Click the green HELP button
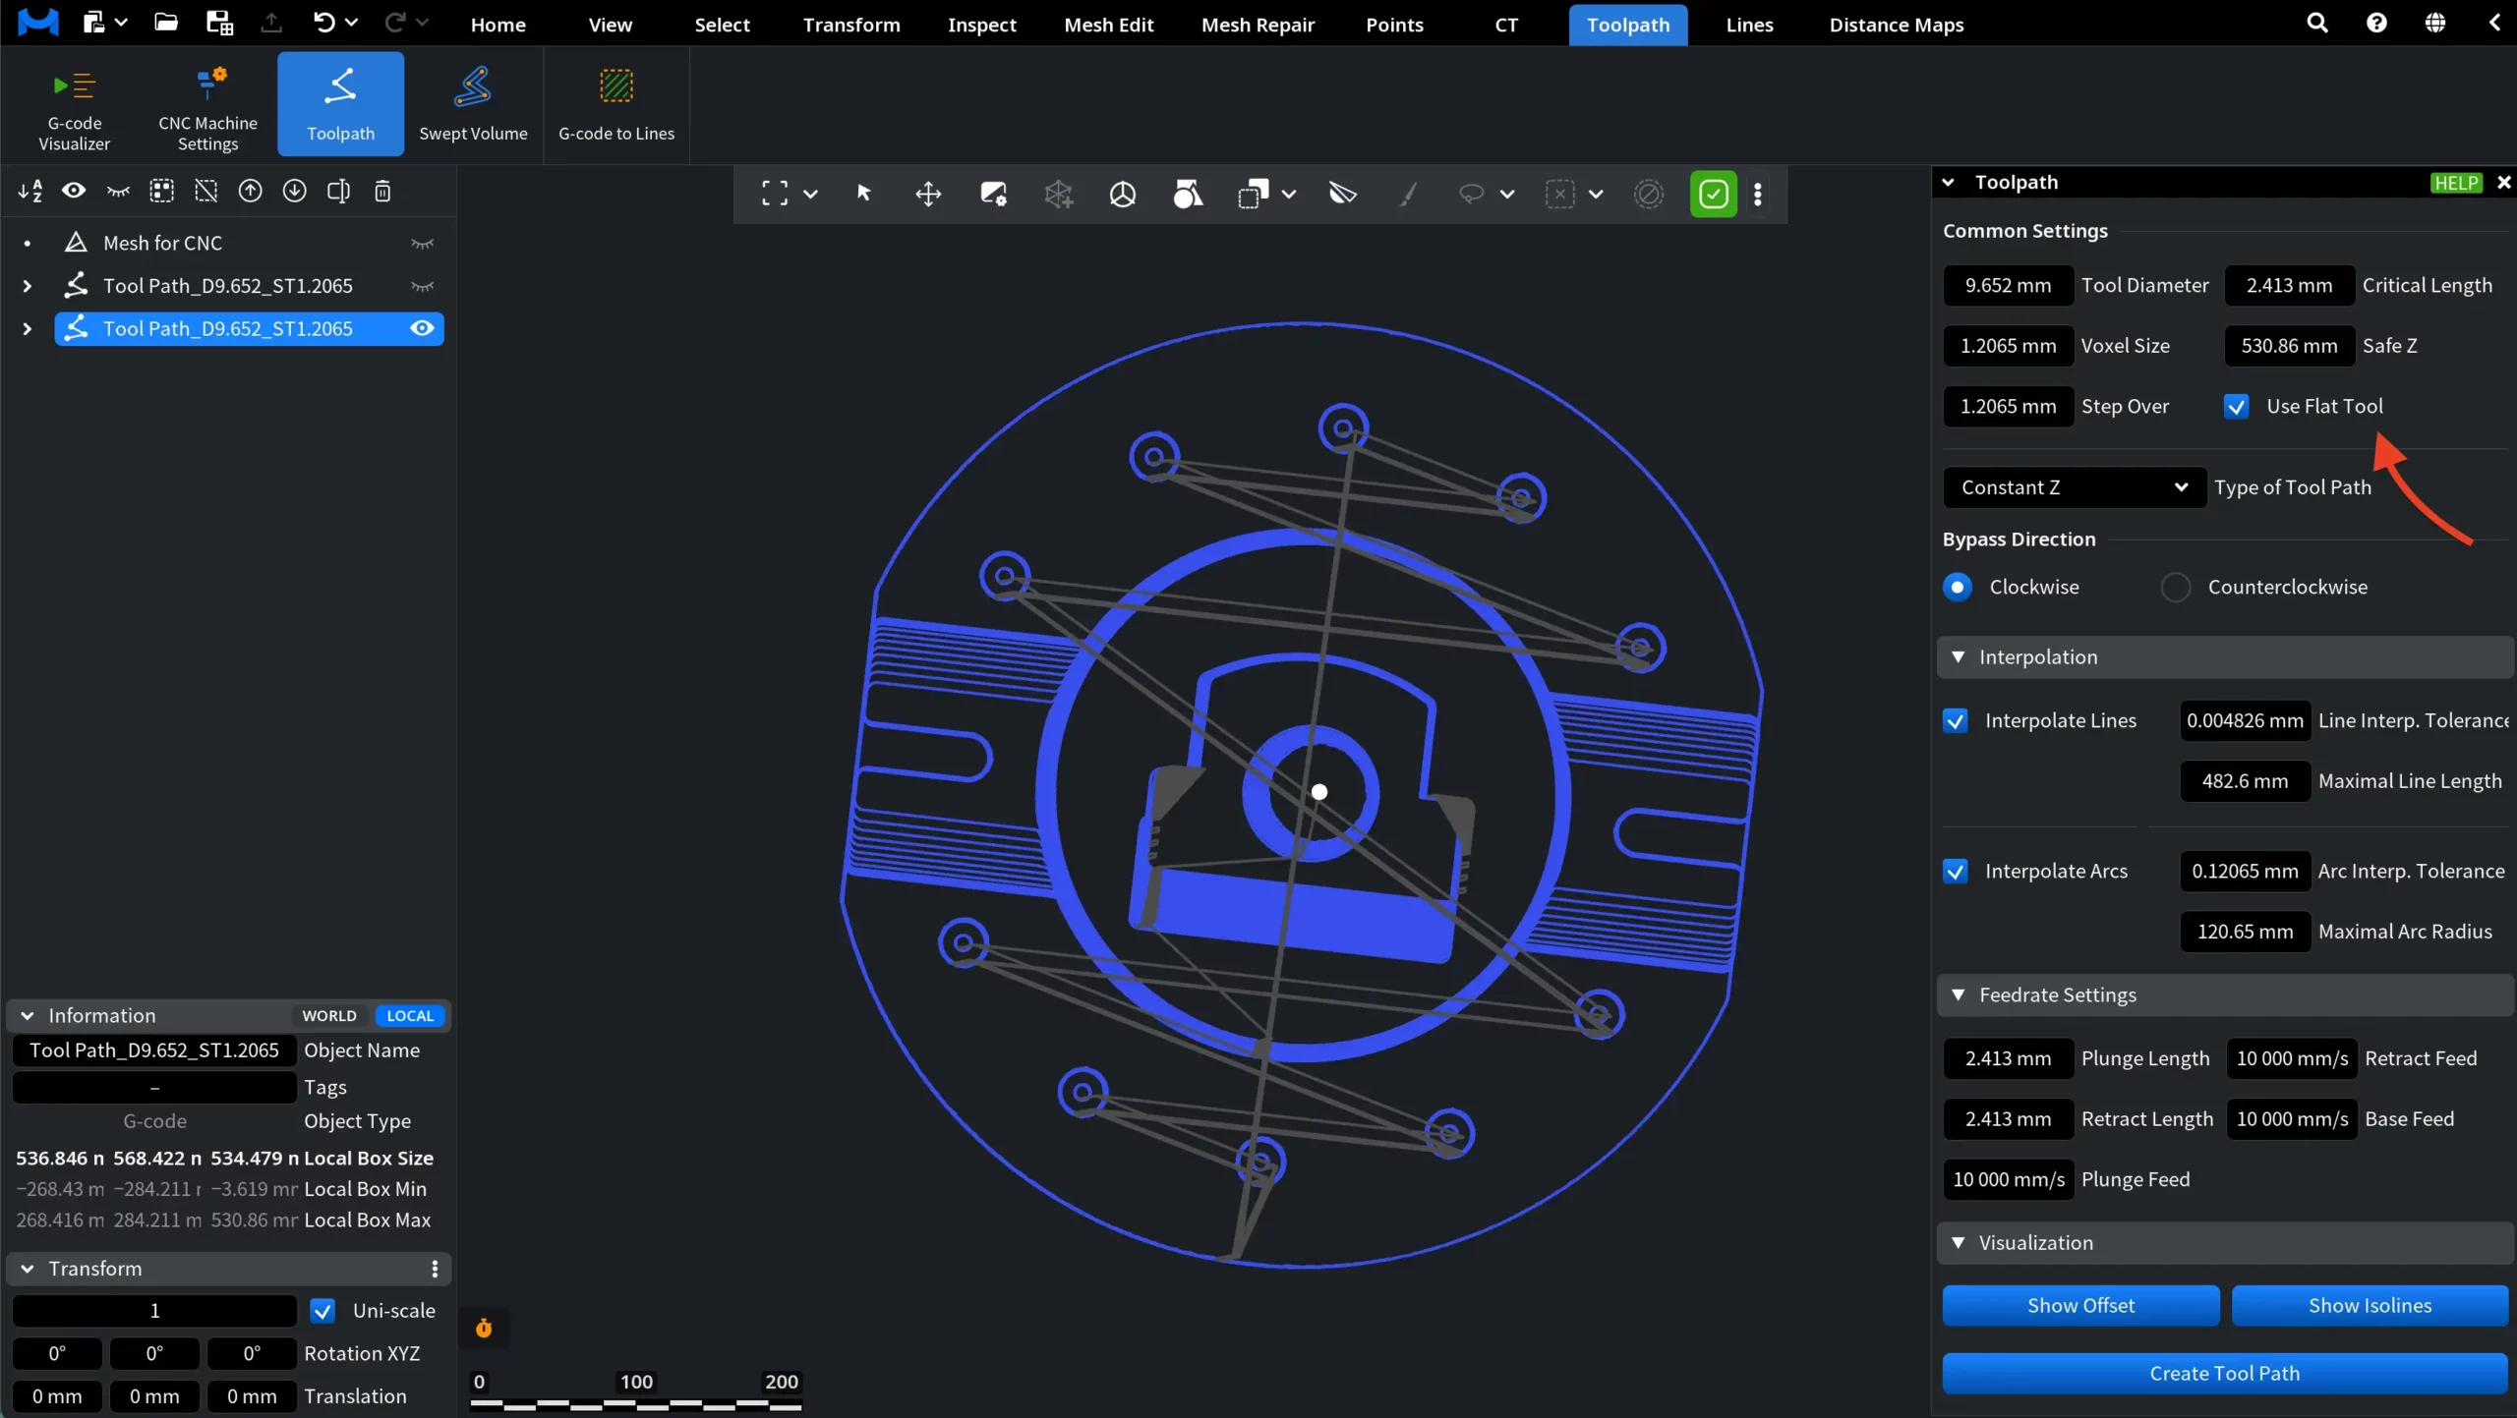 pos(2456,183)
